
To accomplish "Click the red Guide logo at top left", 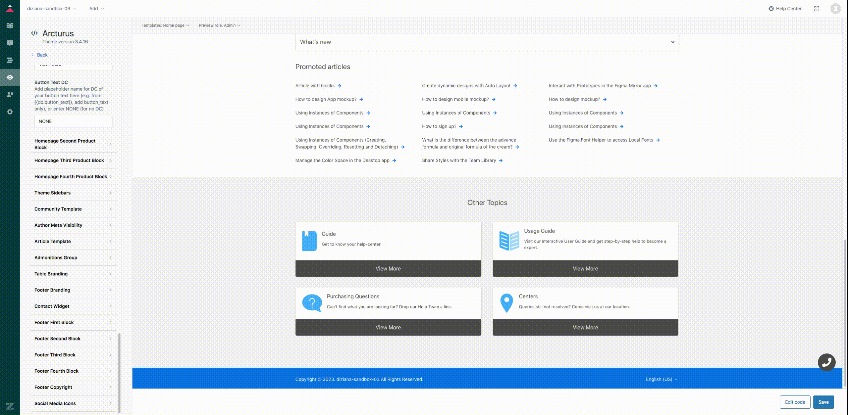I will click(x=10, y=9).
